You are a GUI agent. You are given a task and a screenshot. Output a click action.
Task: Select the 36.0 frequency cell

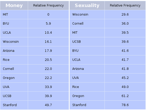pyautogui.click(x=125, y=23)
